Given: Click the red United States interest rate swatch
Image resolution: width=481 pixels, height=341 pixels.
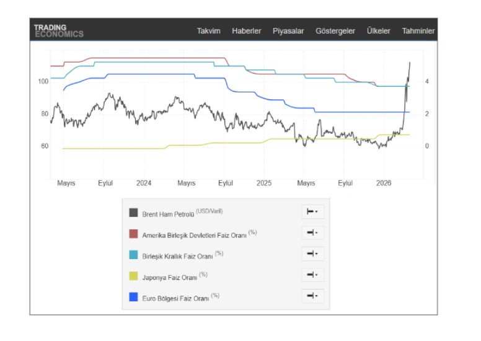Looking at the screenshot, I should [x=133, y=234].
